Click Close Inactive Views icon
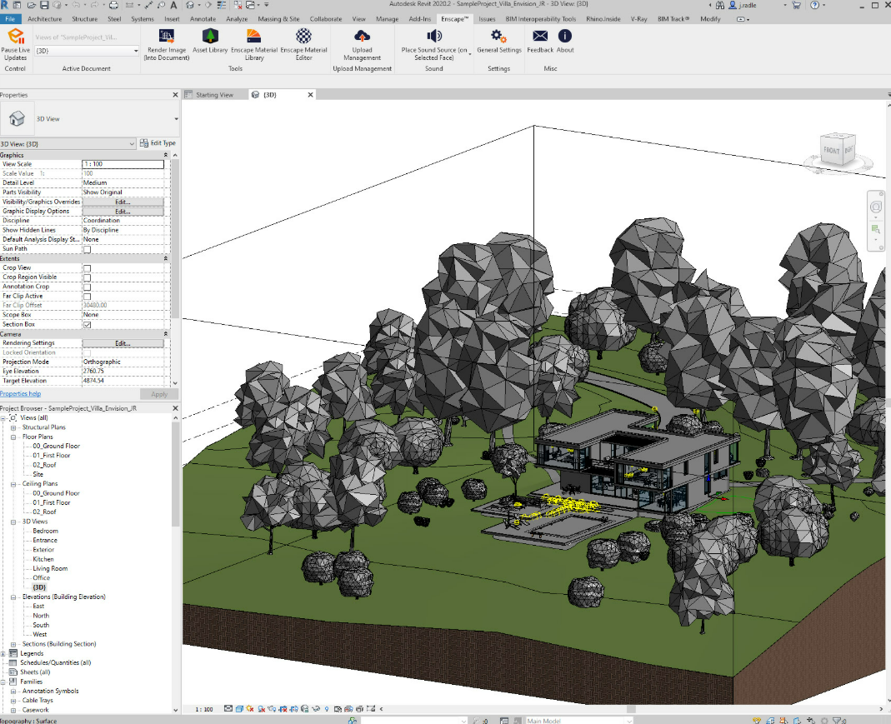 tap(238, 5)
